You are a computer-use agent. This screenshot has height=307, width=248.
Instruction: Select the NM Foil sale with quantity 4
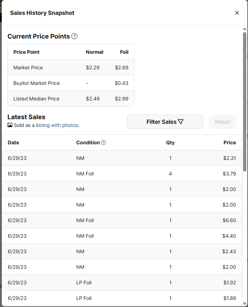point(122,174)
